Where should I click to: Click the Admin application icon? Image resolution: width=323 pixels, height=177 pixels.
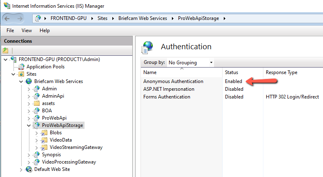37,89
